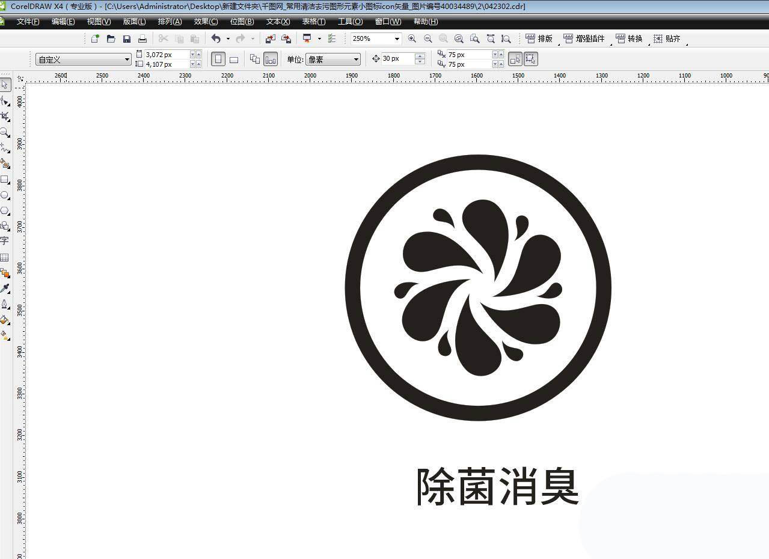Open the 效果(C) menu
769x559 pixels.
(206, 22)
